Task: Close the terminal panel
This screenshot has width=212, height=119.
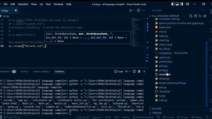Action: coord(144,71)
